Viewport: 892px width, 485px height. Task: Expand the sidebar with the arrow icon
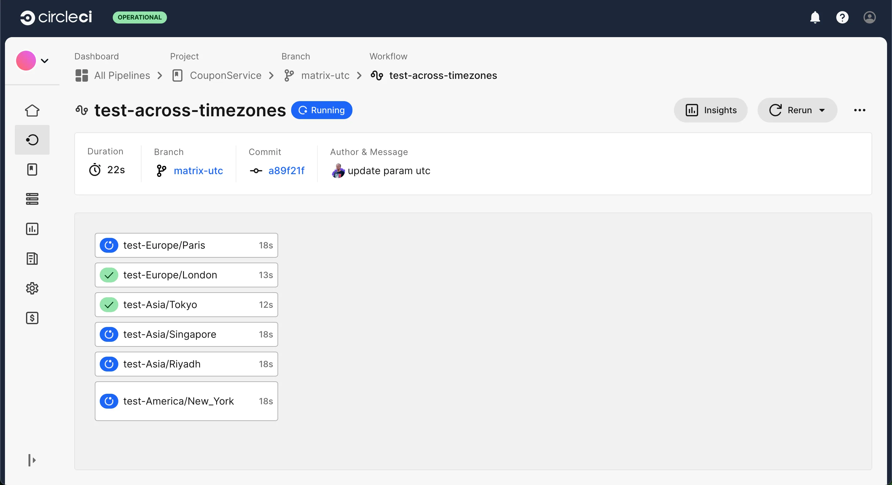[x=32, y=460]
